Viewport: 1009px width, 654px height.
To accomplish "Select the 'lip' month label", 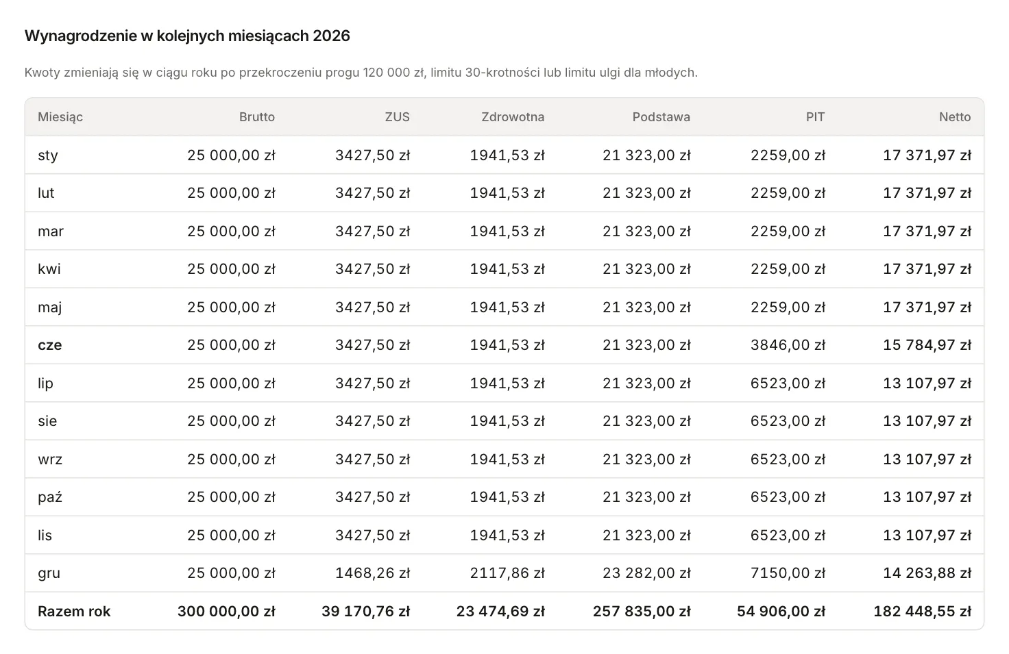I will pyautogui.click(x=45, y=383).
